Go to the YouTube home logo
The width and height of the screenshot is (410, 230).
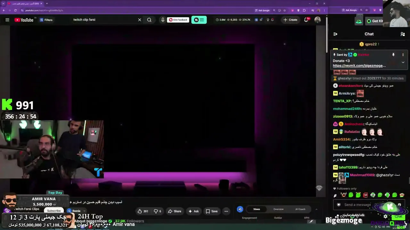point(24,20)
